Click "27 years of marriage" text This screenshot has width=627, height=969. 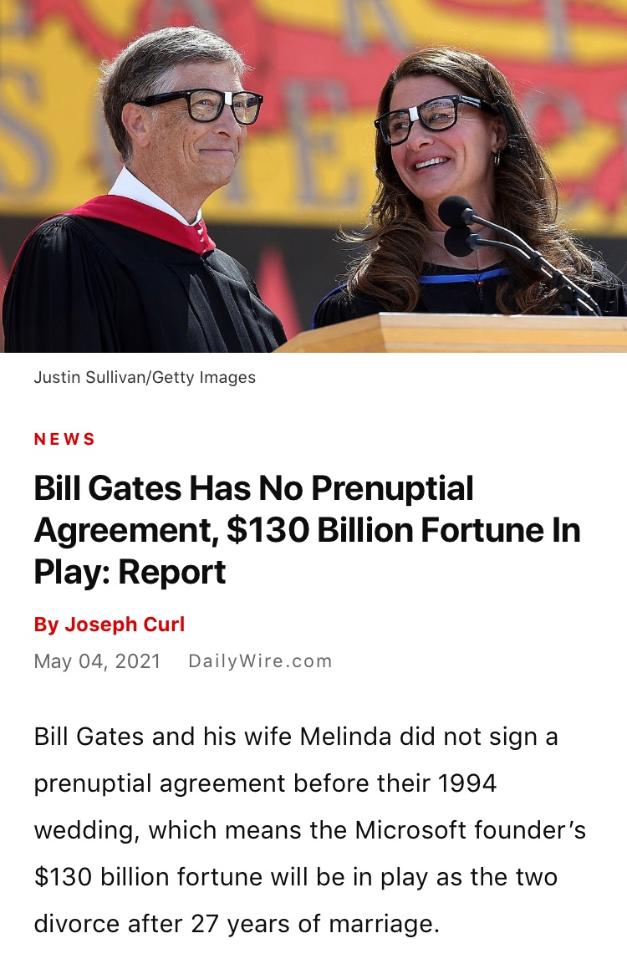[314, 924]
